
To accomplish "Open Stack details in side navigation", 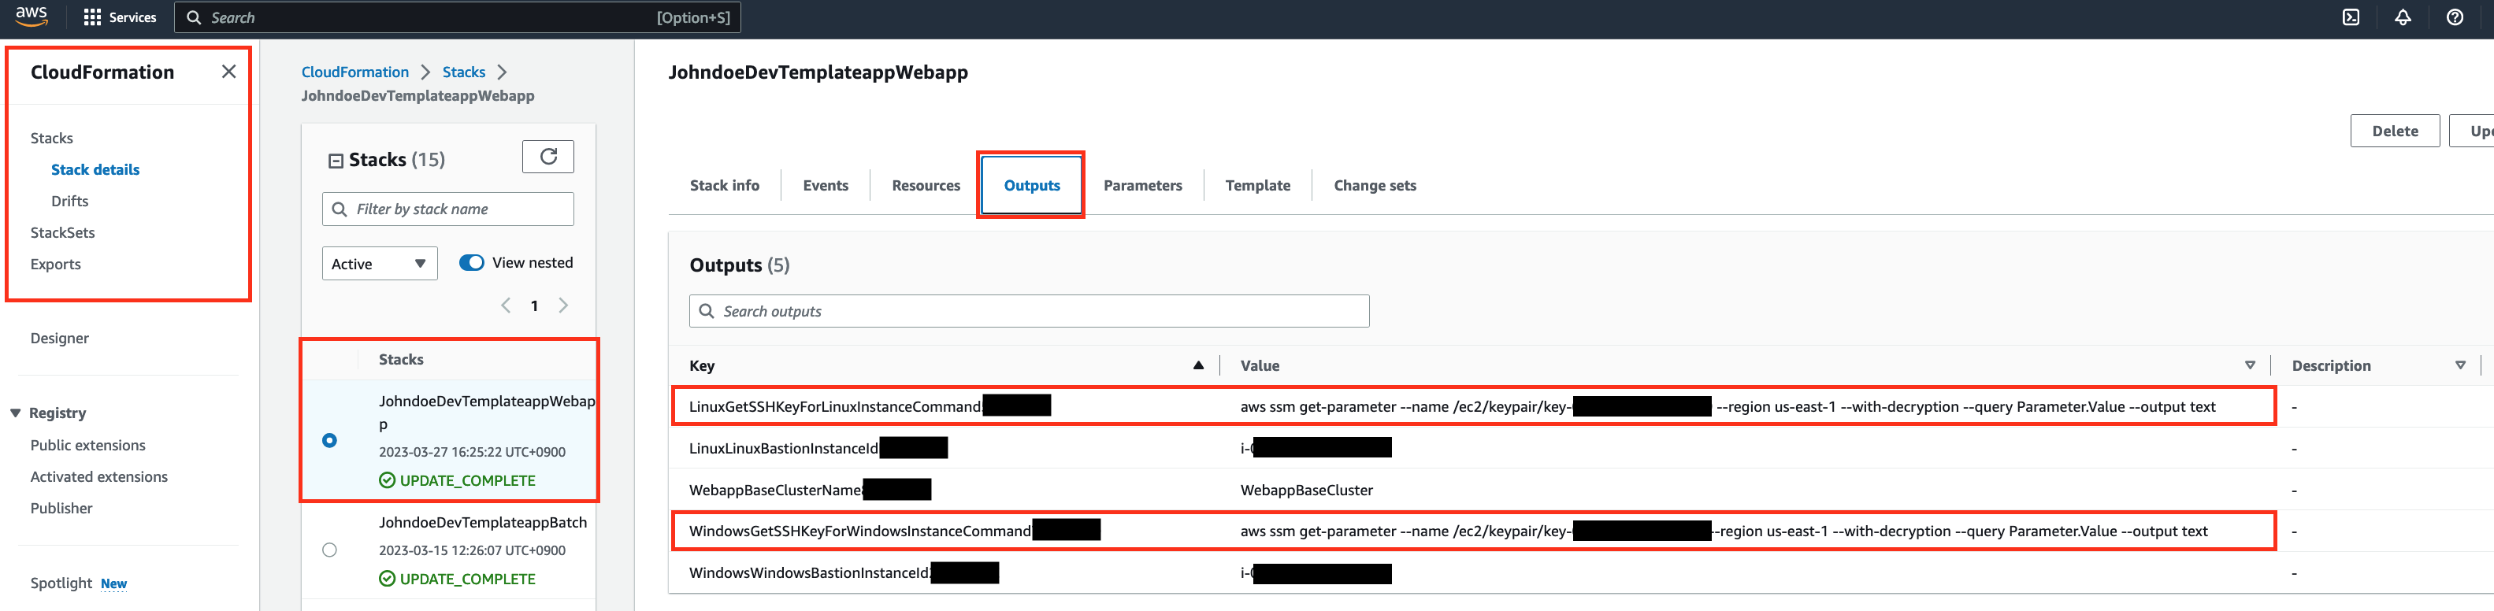I will pos(95,169).
